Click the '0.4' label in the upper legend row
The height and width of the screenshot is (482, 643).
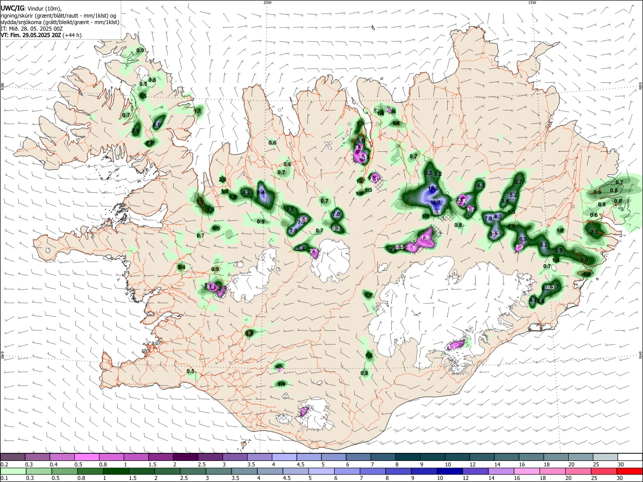tap(54, 464)
